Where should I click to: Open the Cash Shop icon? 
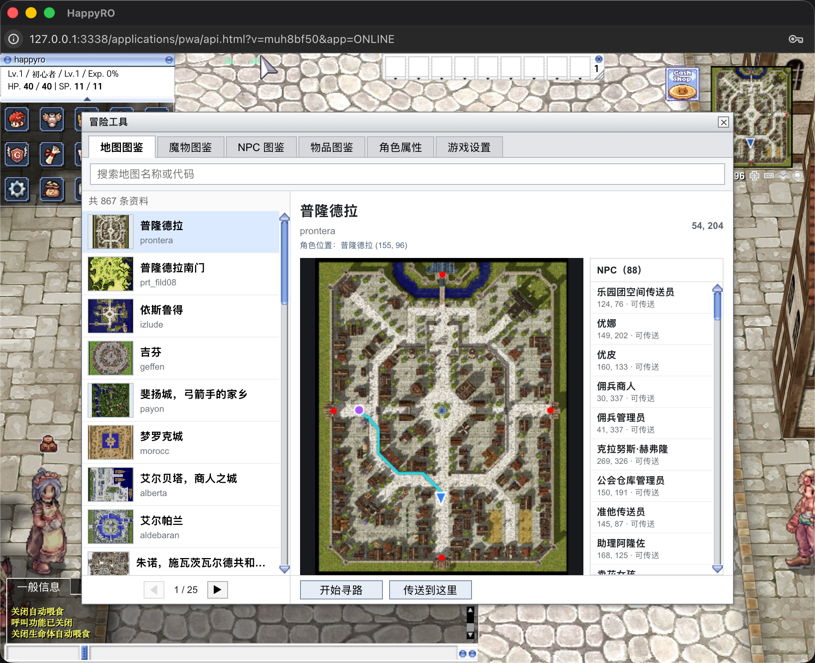click(682, 83)
